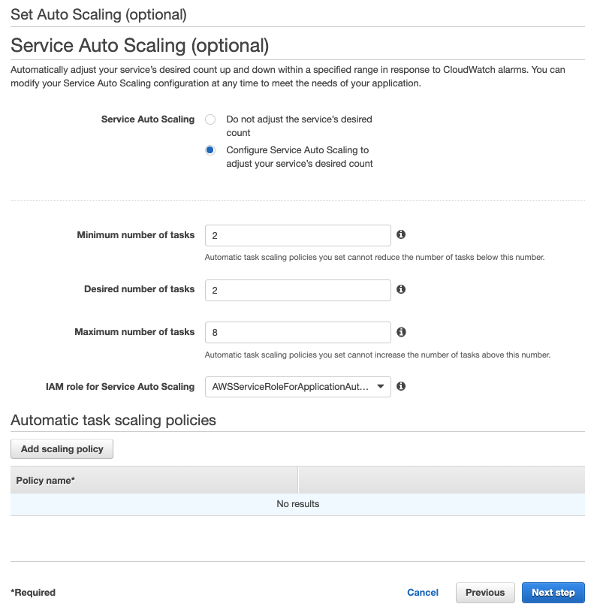Open info icon for Desired number of tasks
This screenshot has width=597, height=610.
[x=401, y=289]
